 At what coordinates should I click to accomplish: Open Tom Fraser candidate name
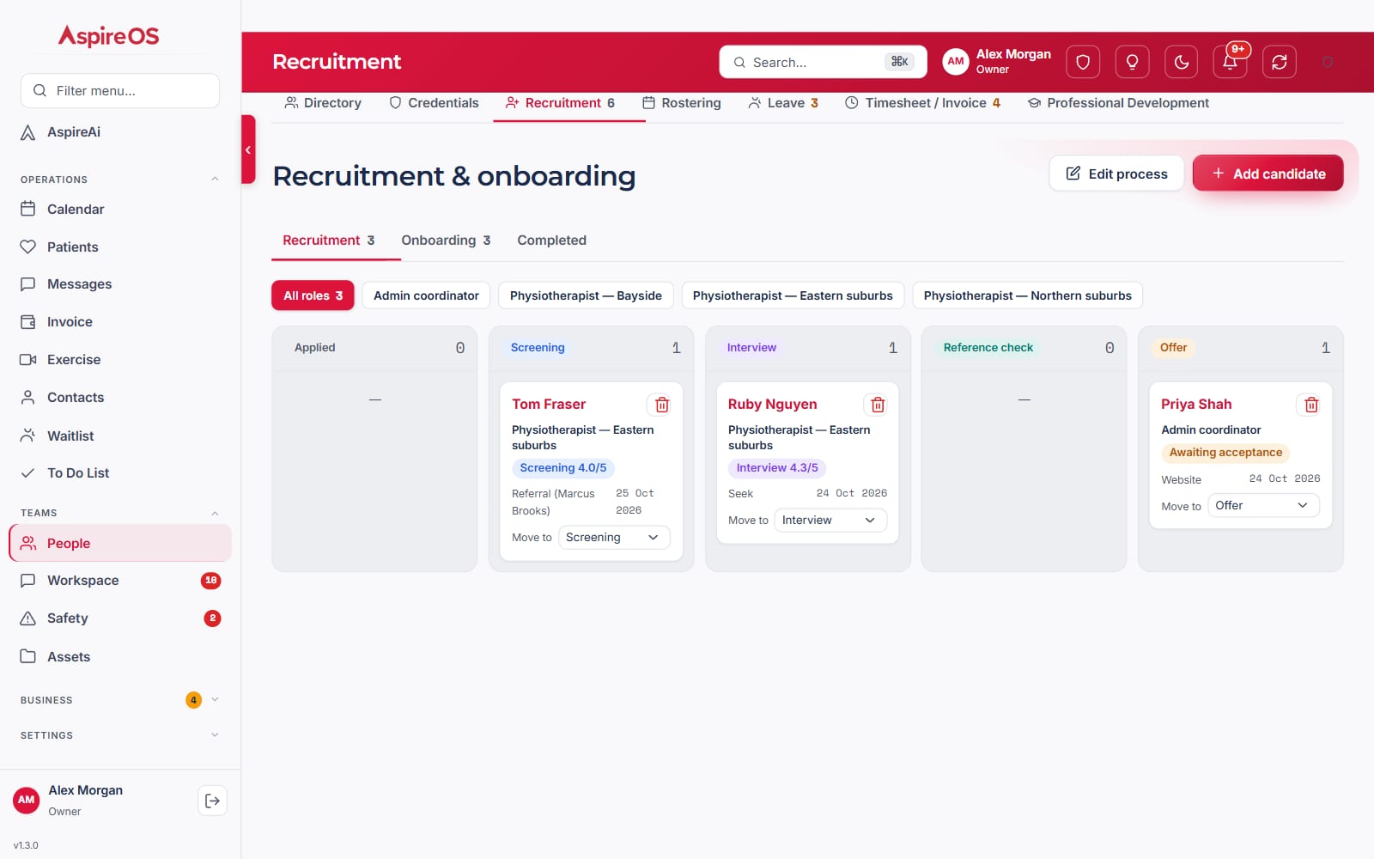tap(549, 405)
